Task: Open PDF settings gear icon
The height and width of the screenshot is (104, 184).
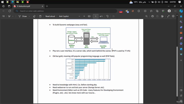Action: point(173,16)
